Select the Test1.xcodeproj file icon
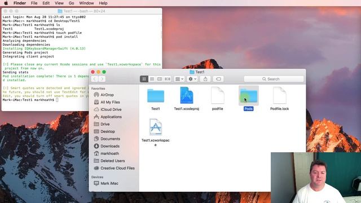Image resolution: width=361 pixels, height=203 pixels. (x=187, y=95)
